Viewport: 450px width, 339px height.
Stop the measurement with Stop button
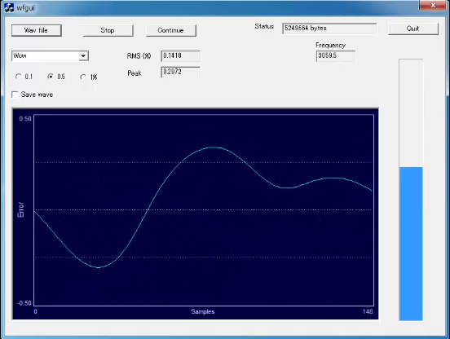(108, 30)
